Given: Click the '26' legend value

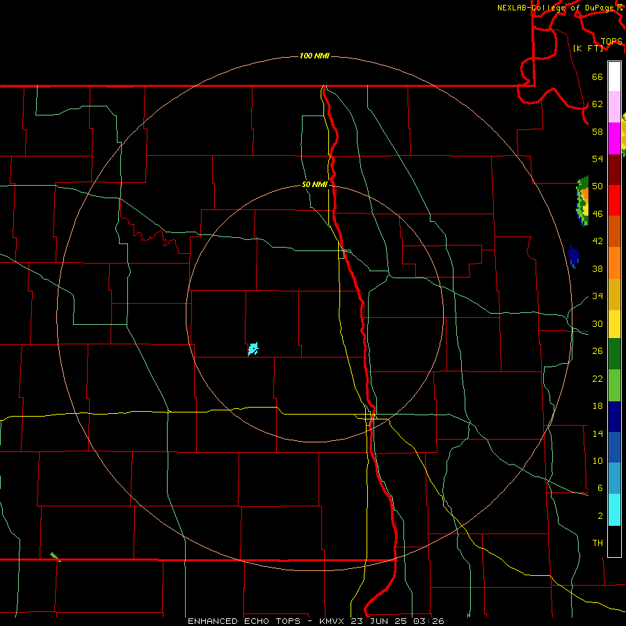Looking at the screenshot, I should (597, 351).
